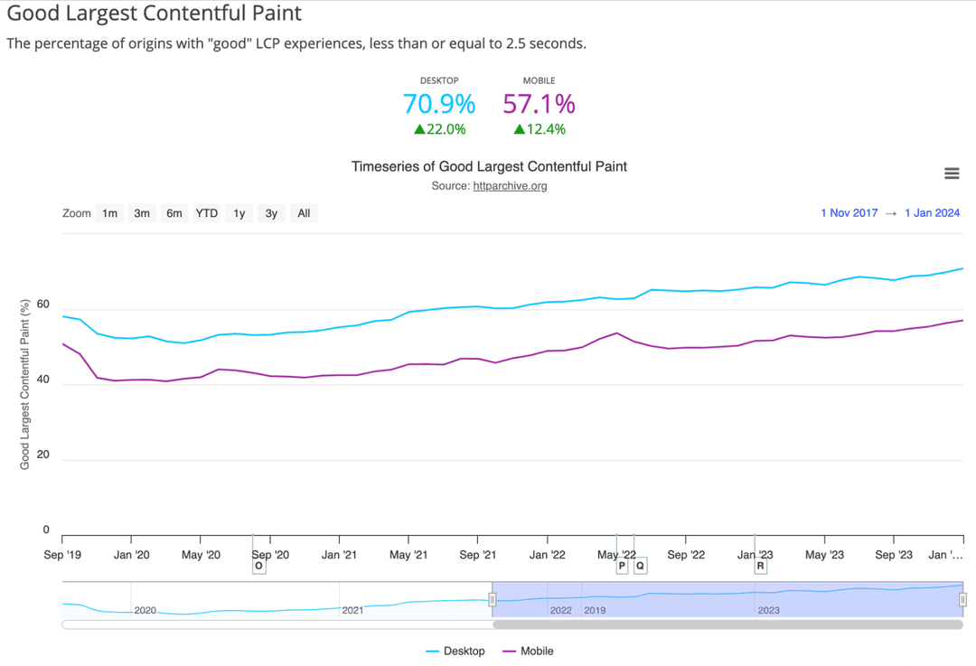Grab the left navigator range handle

tap(493, 599)
